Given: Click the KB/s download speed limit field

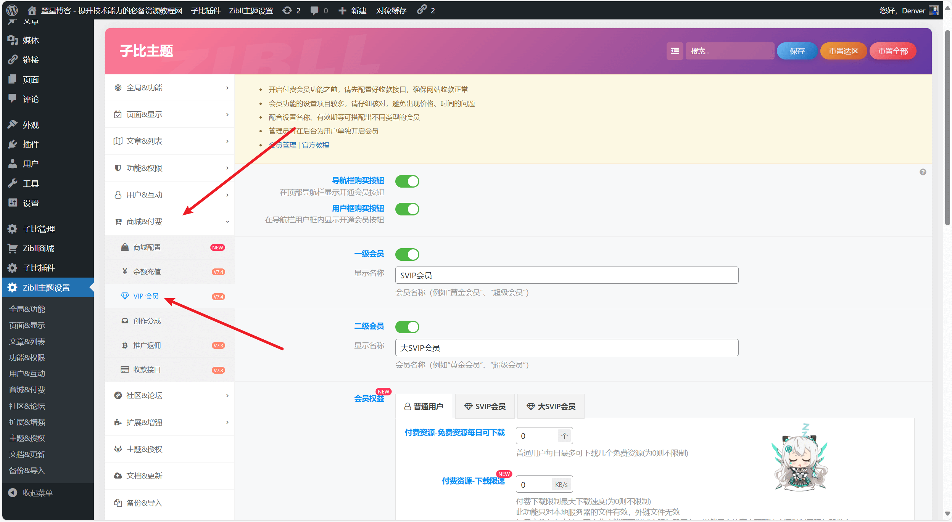Looking at the screenshot, I should [x=544, y=484].
